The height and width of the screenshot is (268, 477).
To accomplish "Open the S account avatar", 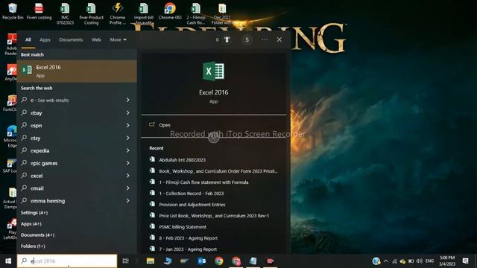I will (247, 39).
